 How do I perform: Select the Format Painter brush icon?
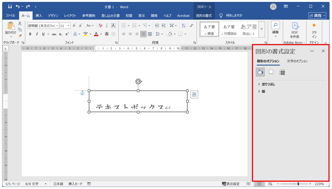(x=20, y=35)
